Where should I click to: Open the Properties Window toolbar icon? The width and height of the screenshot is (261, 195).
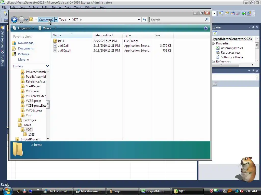pyautogui.click(x=227, y=13)
